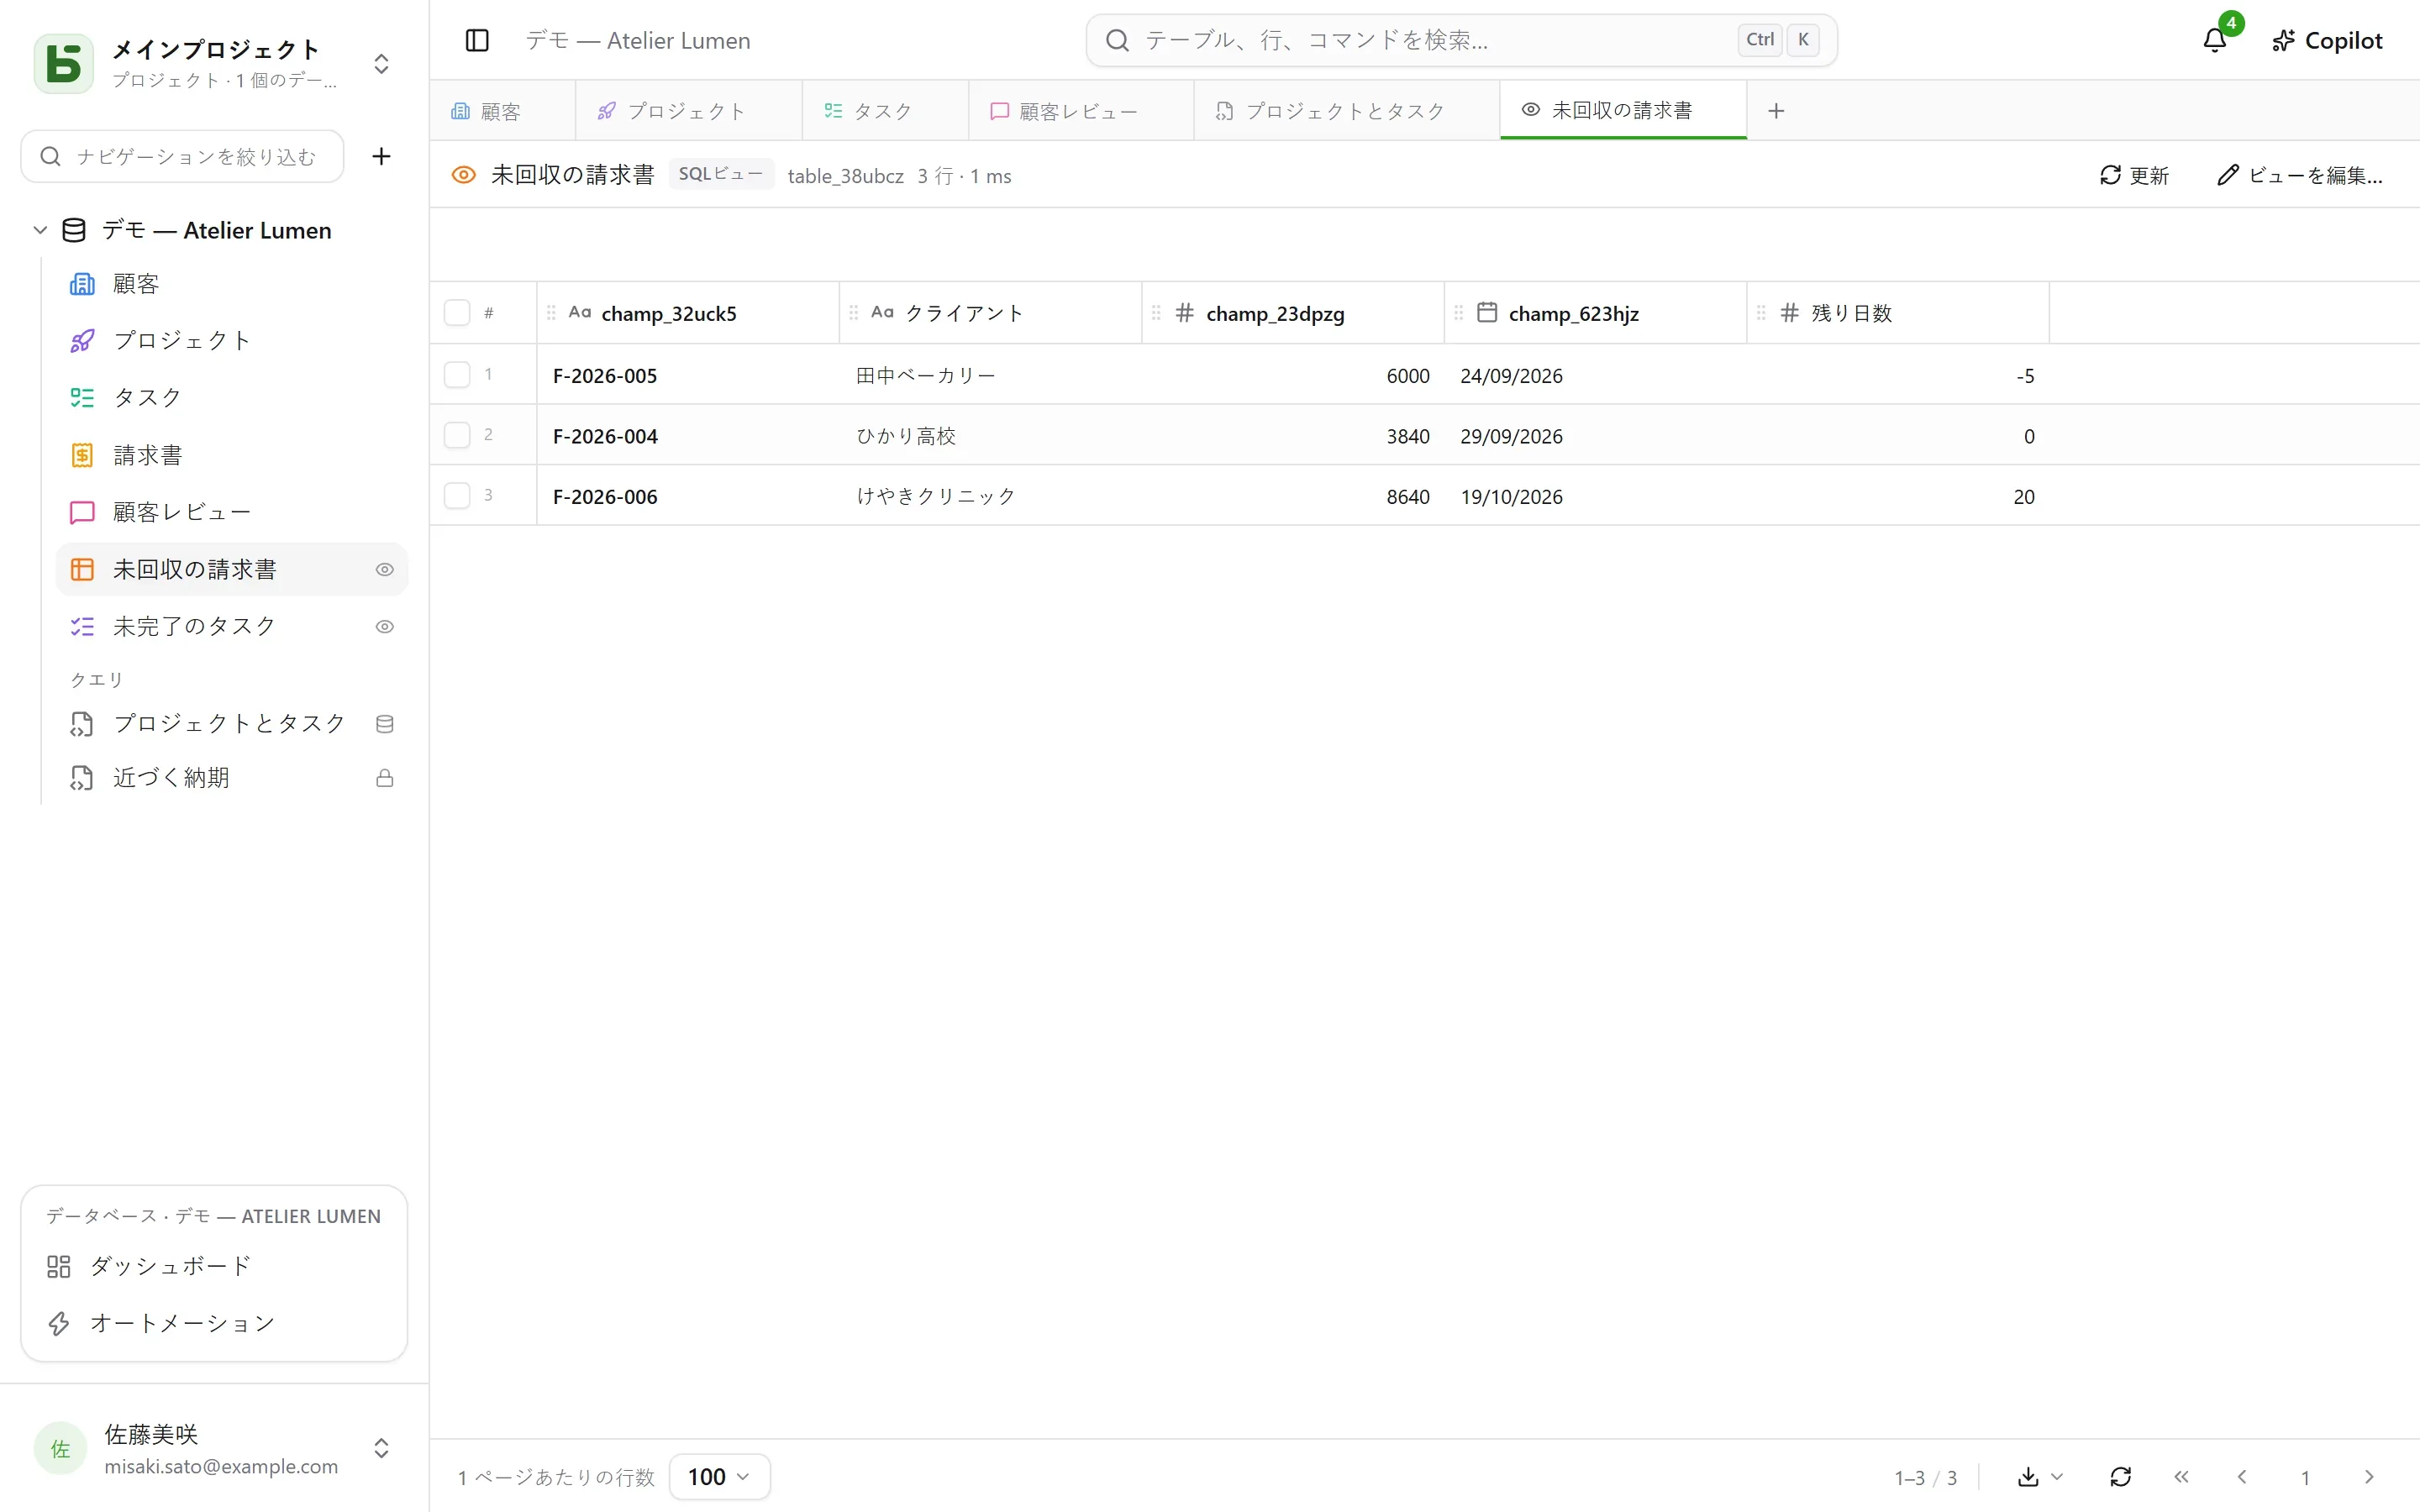Click eye icon beside 未回収の請求書 in sidebar

384,569
